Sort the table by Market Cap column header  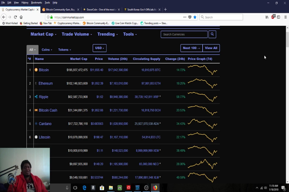pos(78,59)
